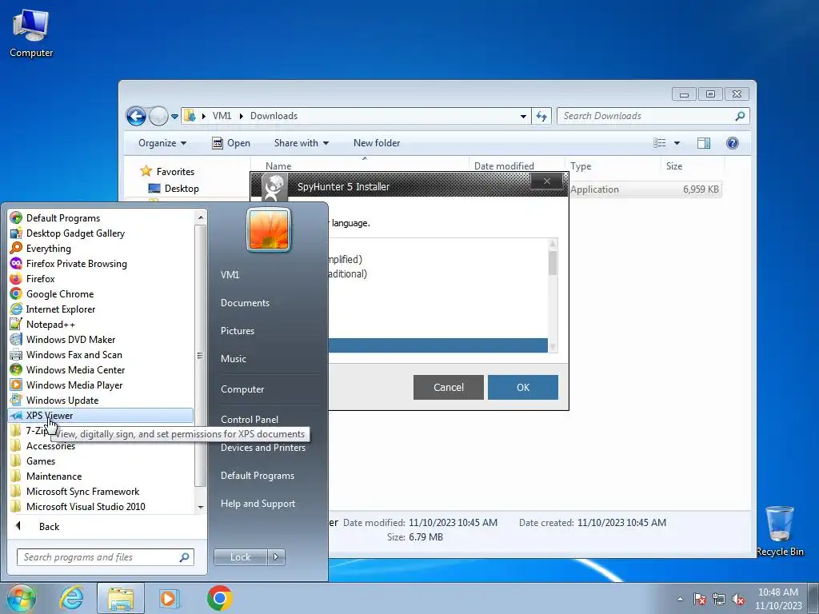This screenshot has height=614, width=819.
Task: Open the Organize dropdown in Explorer
Action: click(162, 143)
